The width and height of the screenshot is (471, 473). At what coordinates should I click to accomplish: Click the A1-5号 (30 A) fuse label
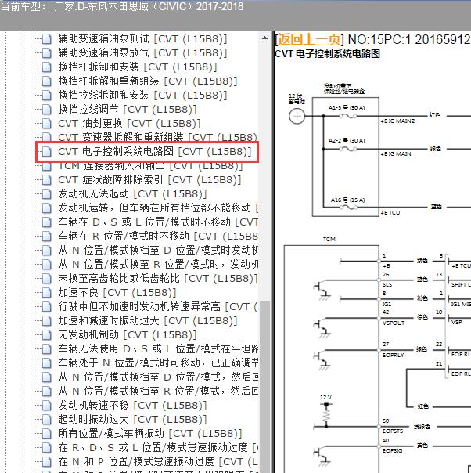point(347,108)
